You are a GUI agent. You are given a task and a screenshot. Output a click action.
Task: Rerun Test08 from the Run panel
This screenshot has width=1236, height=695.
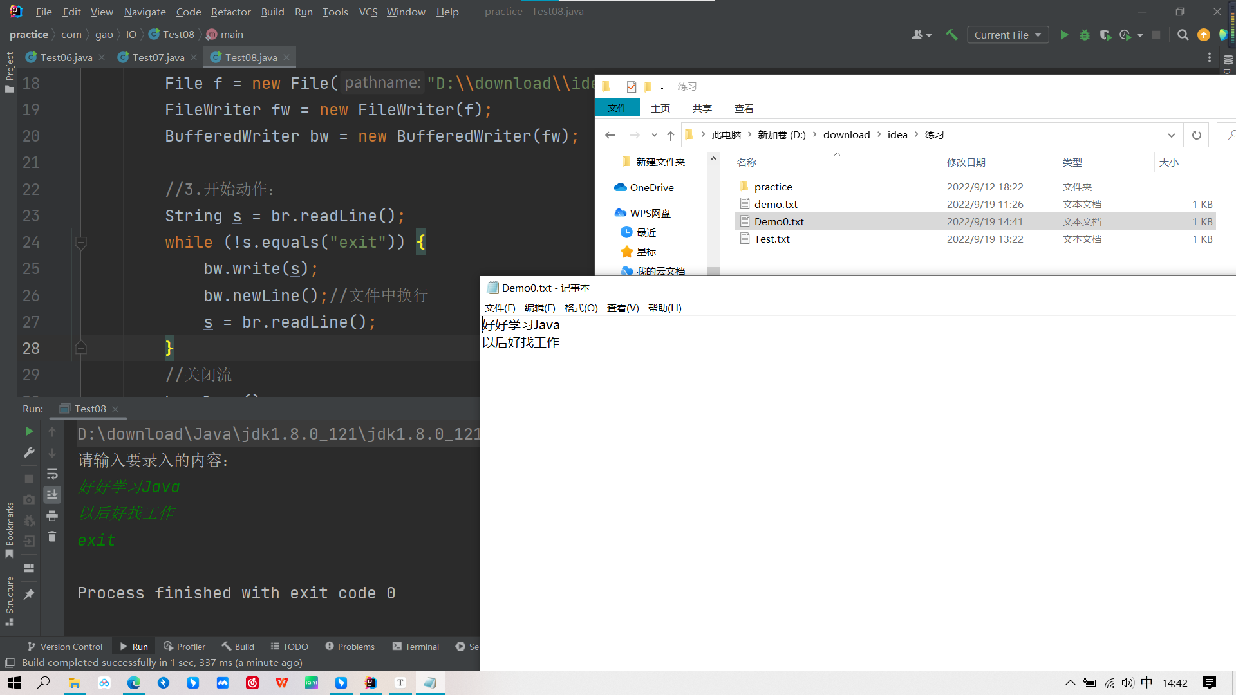click(x=29, y=431)
